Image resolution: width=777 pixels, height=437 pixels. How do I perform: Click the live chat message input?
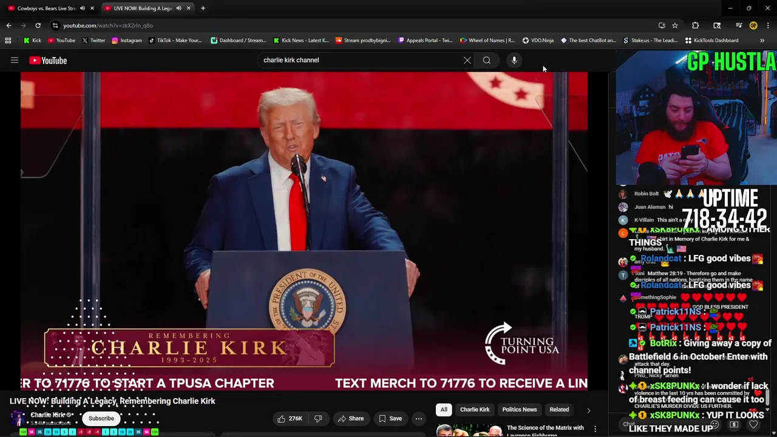663,424
